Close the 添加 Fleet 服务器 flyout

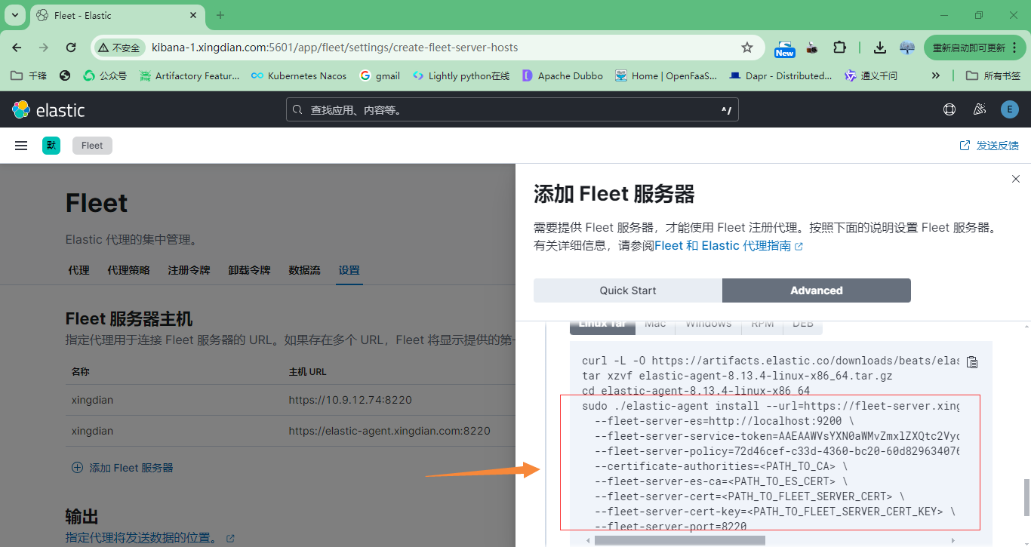pyautogui.click(x=1016, y=179)
